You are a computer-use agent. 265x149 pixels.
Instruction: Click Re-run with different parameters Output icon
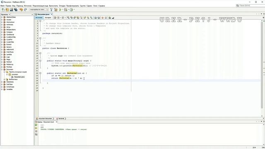(x=36, y=128)
